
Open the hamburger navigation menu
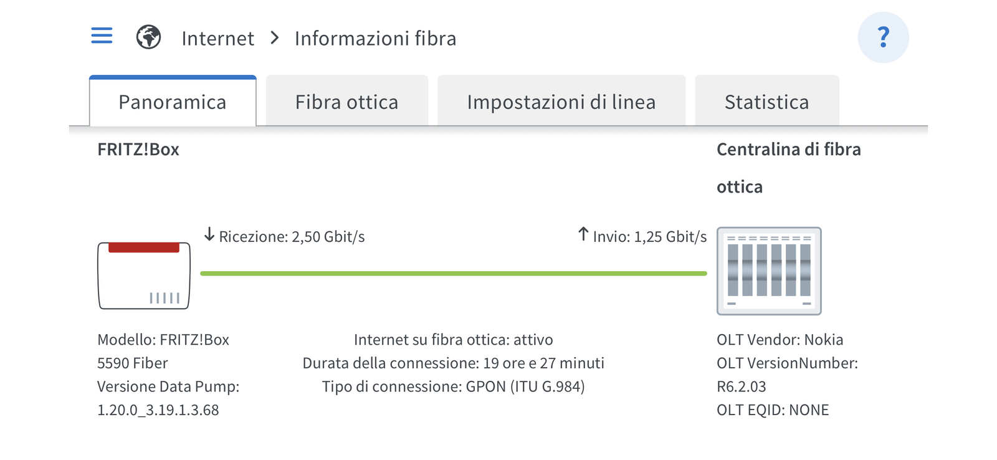coord(102,36)
